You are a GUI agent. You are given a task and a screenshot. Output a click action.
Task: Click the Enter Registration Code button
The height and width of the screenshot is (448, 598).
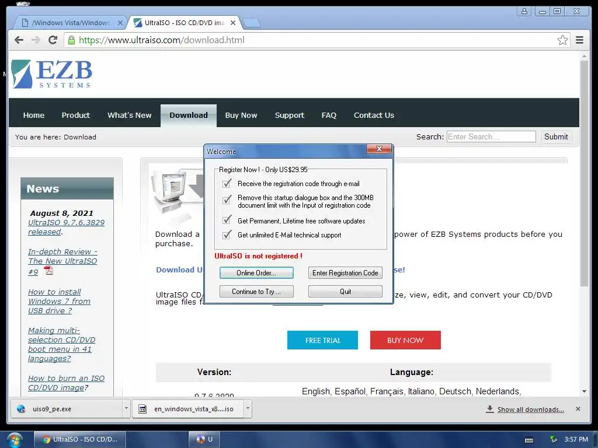(x=345, y=273)
